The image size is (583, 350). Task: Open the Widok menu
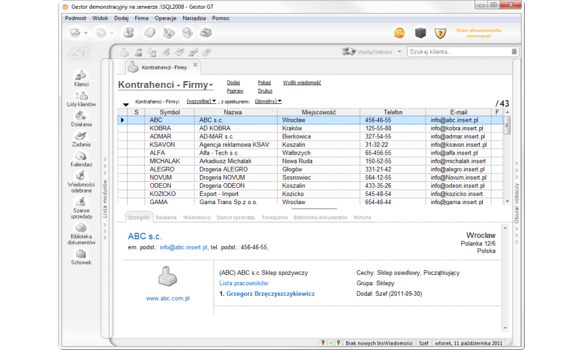(100, 18)
